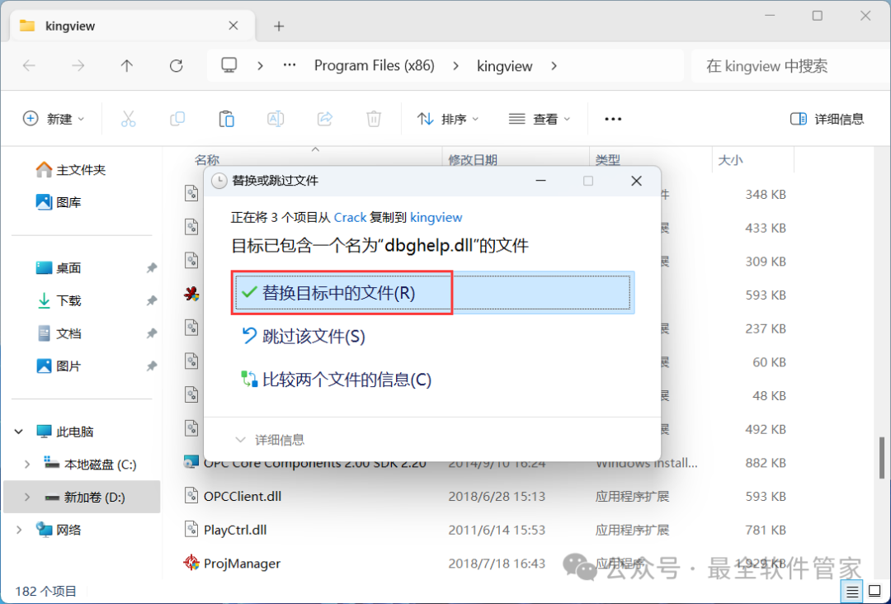Select the file OPCClient.dll
Viewport: 891px width, 604px height.
[243, 496]
